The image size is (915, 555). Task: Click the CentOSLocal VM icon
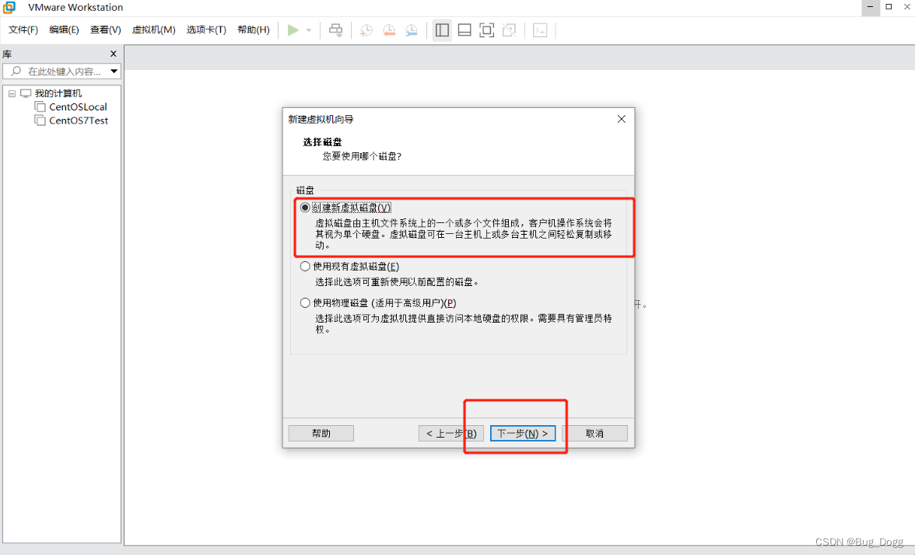coord(40,106)
